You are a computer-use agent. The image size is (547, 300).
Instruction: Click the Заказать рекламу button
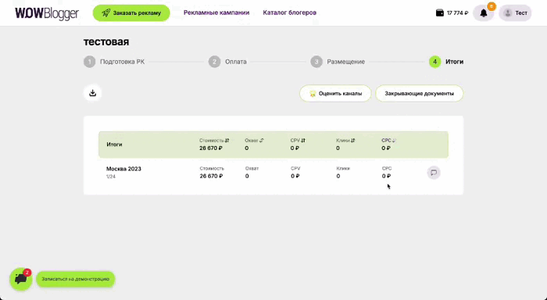pyautogui.click(x=131, y=13)
